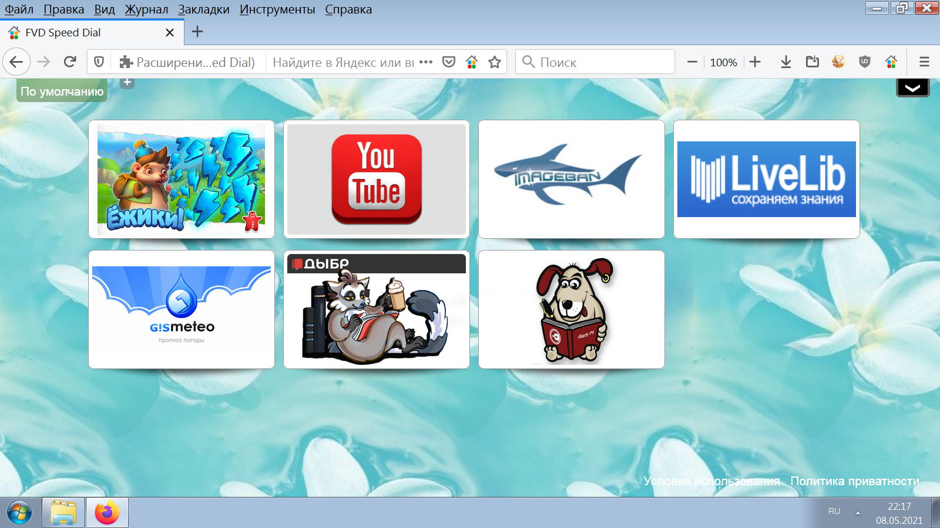Bookmark this page with the star

pyautogui.click(x=495, y=62)
